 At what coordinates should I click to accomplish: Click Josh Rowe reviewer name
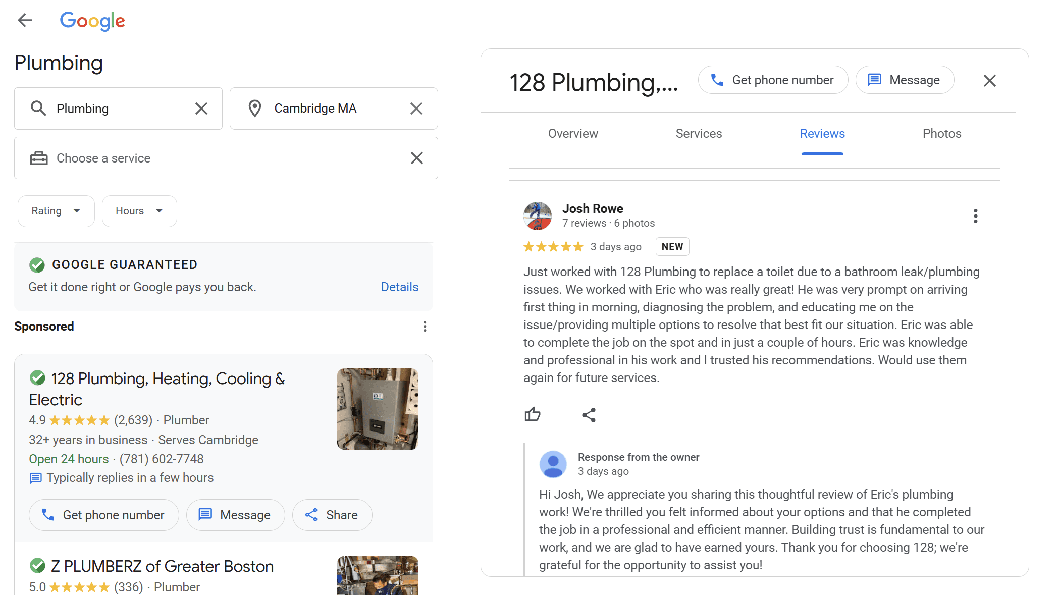(x=593, y=209)
